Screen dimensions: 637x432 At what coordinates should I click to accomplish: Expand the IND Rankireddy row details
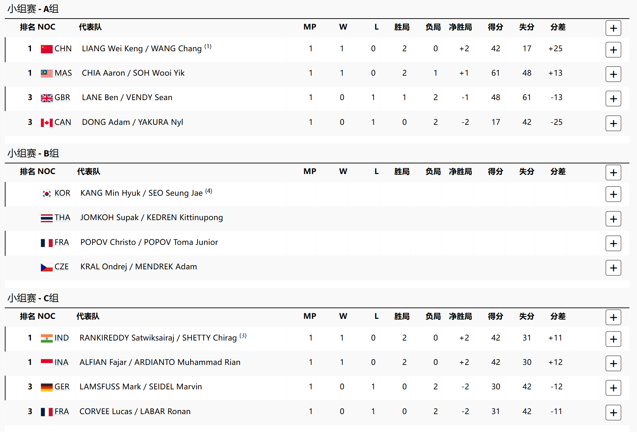click(x=613, y=339)
